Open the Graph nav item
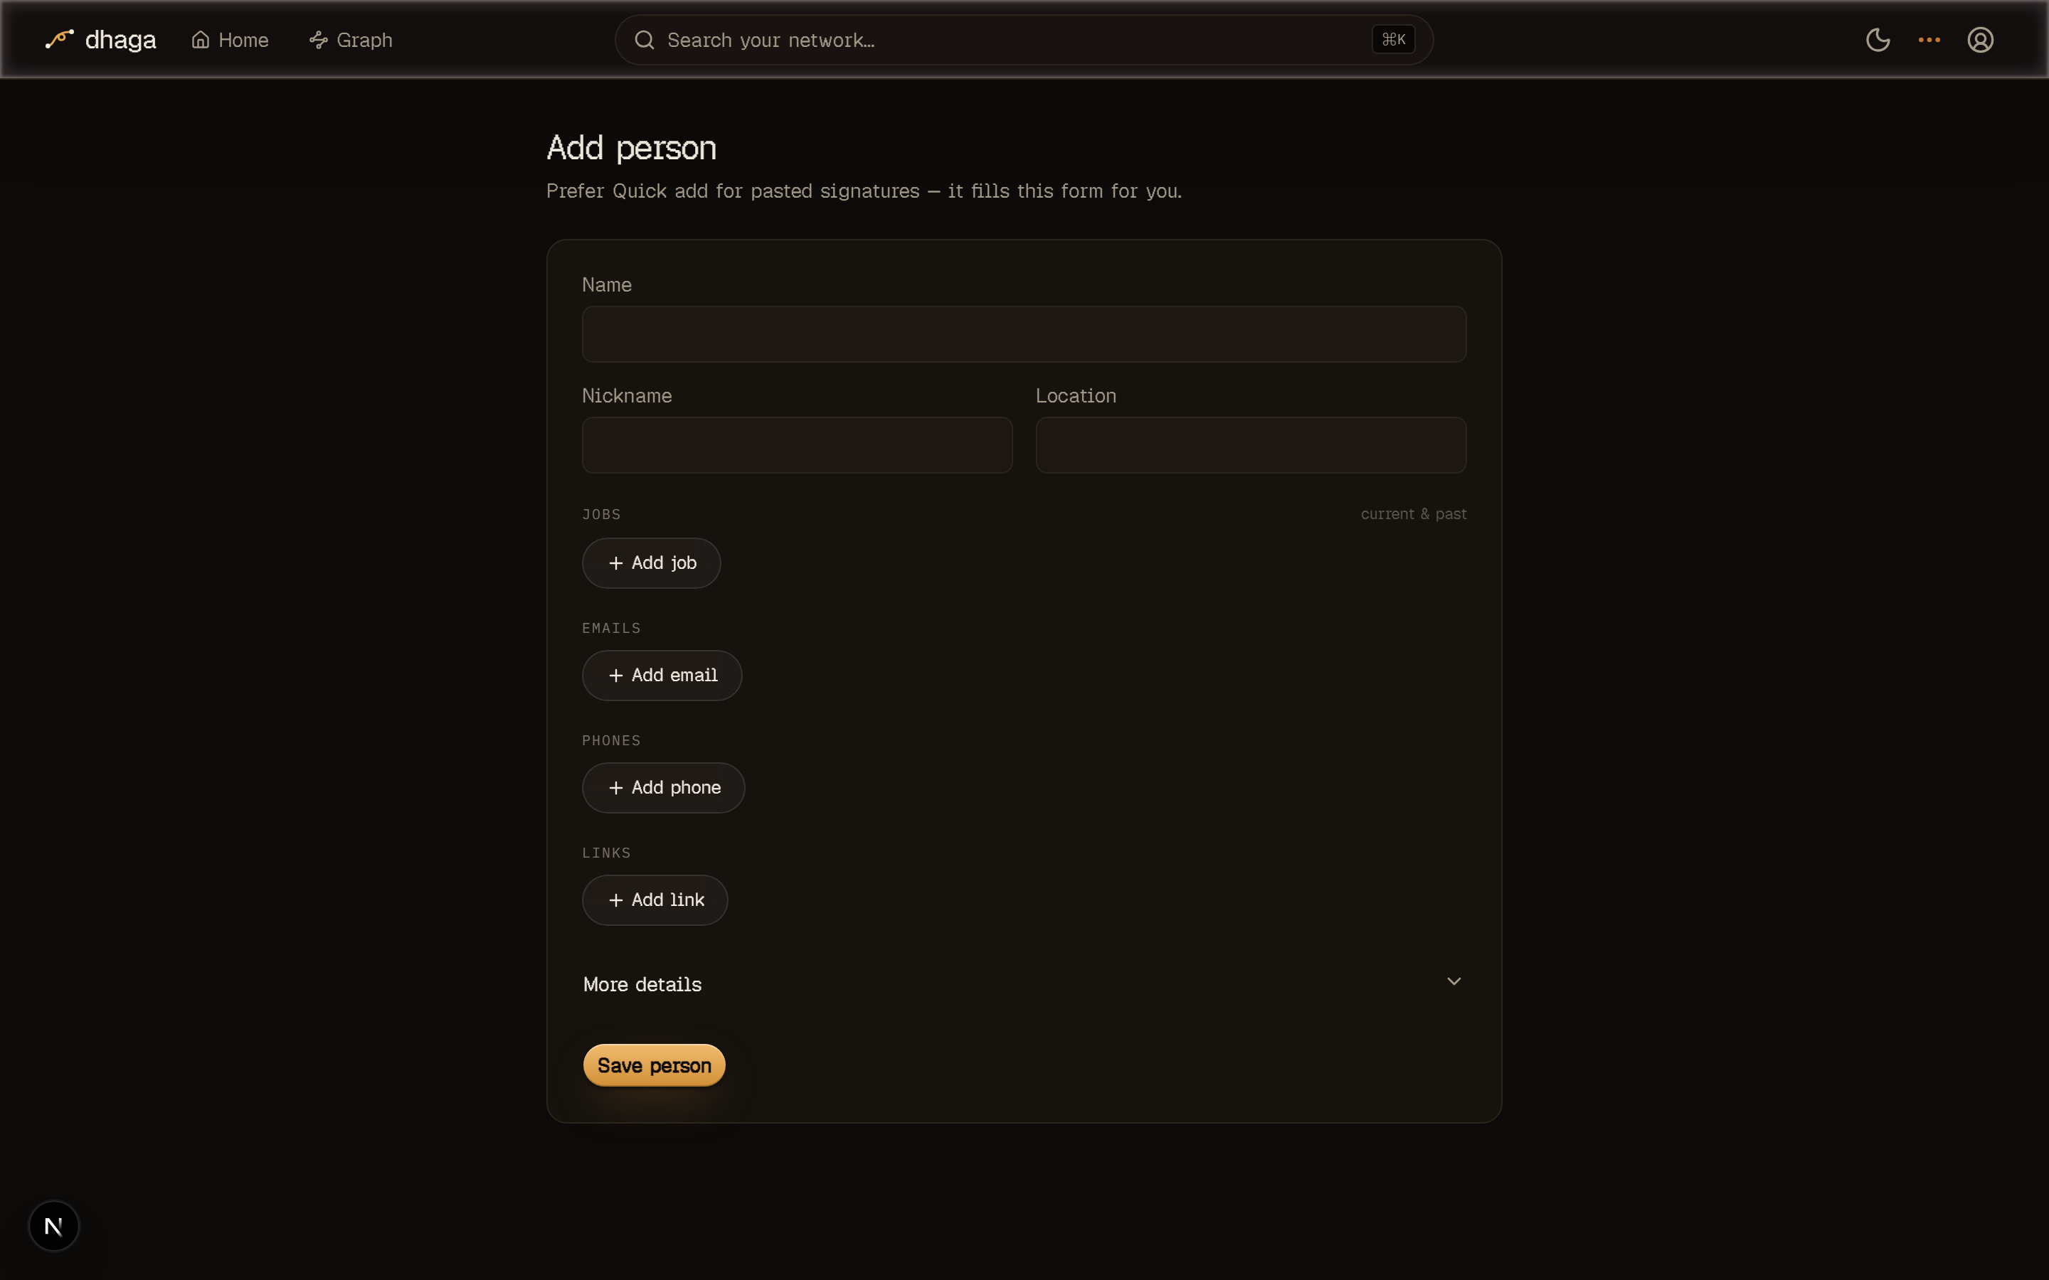This screenshot has height=1280, width=2049. point(351,40)
